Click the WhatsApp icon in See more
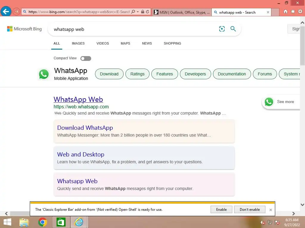Viewport: 305px width, 228px height. click(269, 102)
